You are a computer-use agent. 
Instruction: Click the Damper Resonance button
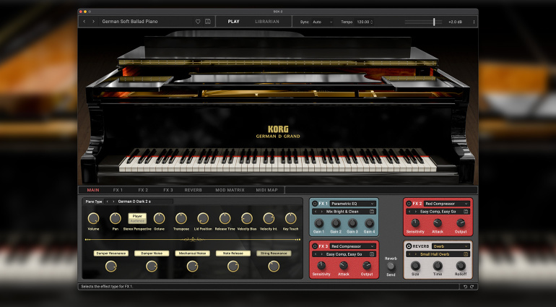(x=110, y=254)
